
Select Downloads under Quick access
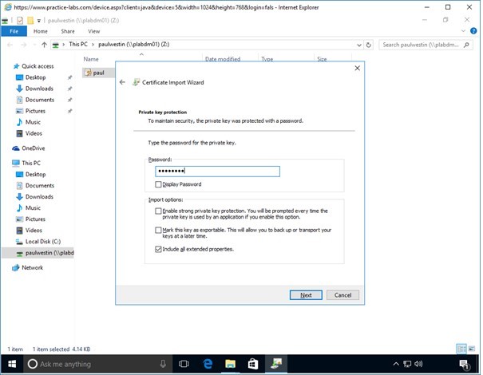click(38, 89)
